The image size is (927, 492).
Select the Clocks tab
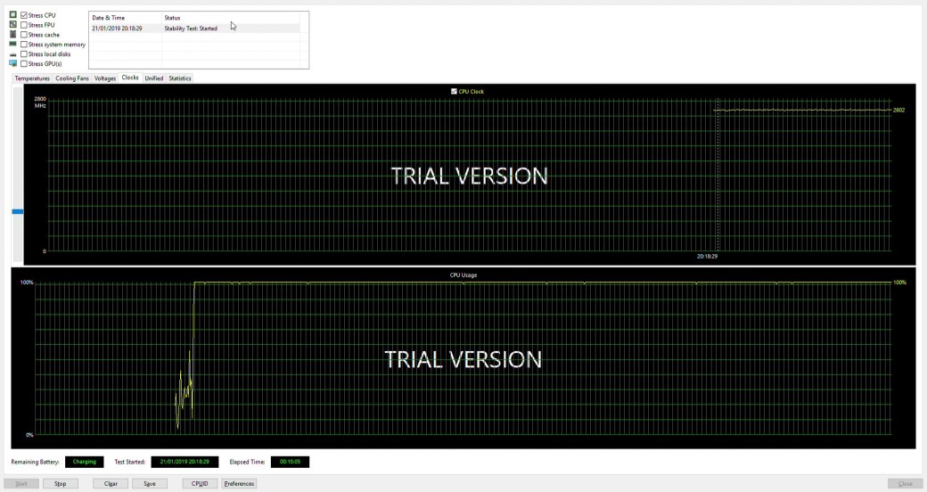[x=130, y=78]
